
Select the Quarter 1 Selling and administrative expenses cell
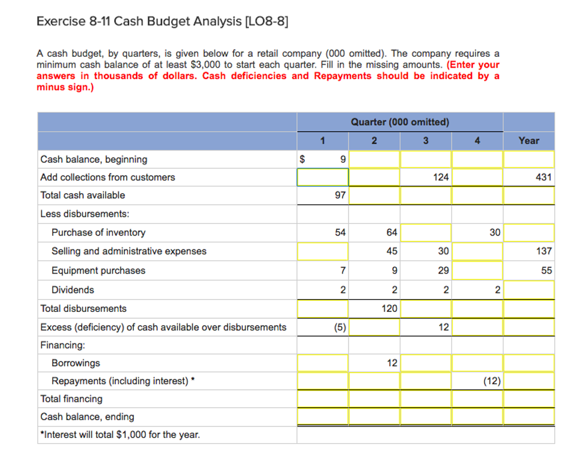[322, 251]
